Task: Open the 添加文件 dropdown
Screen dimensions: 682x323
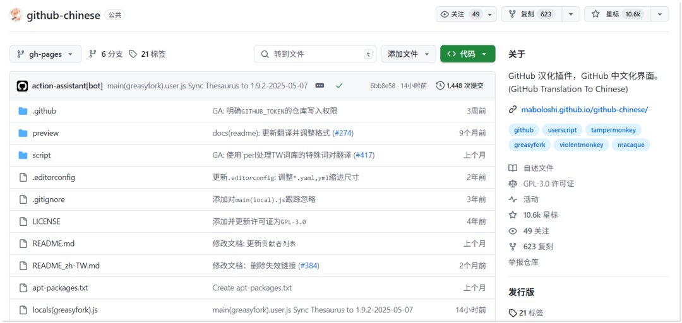Action: pos(408,54)
